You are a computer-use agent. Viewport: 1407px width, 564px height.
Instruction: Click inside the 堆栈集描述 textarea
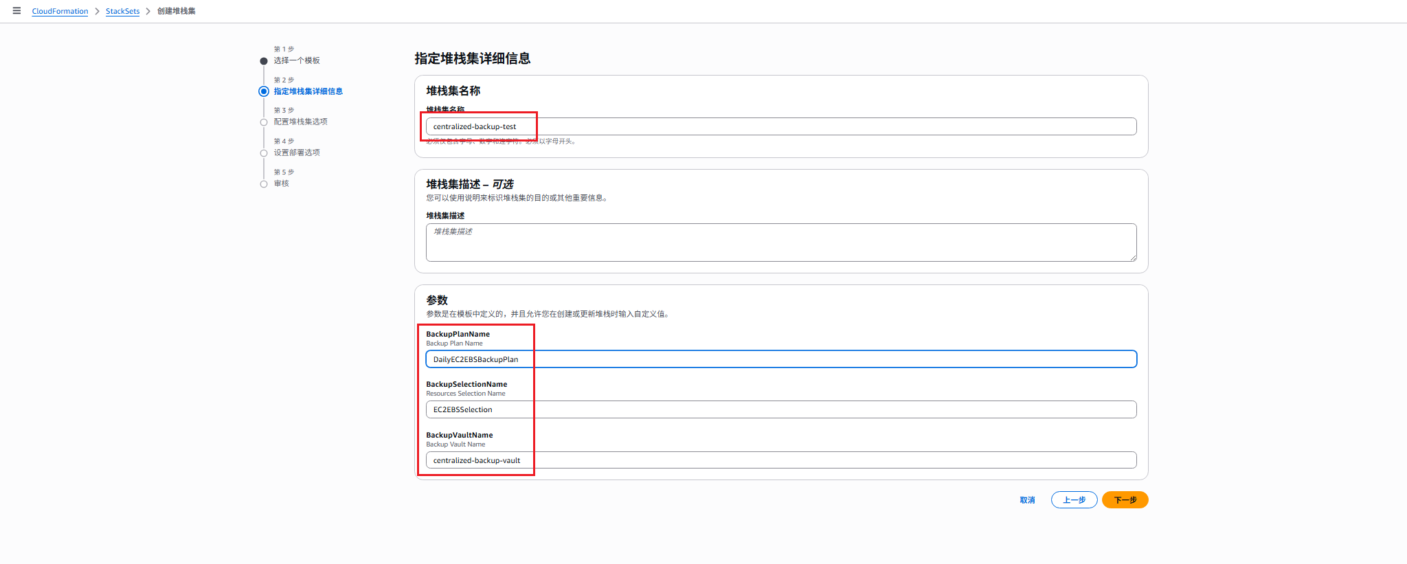(780, 242)
